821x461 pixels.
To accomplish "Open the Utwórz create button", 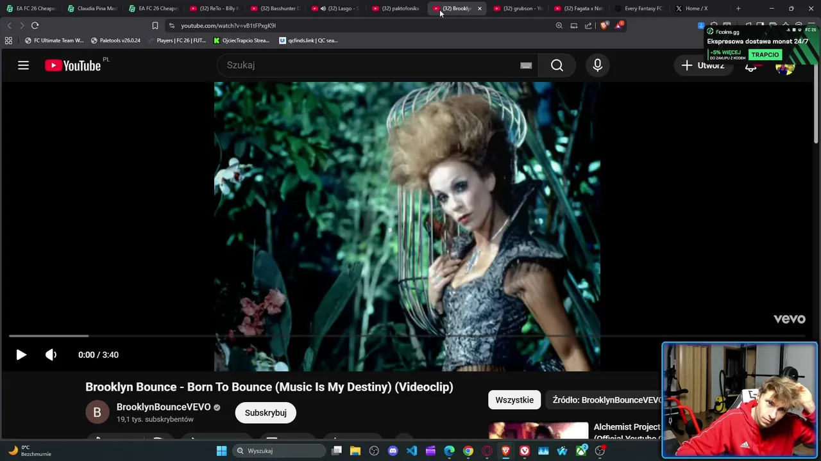I will [703, 65].
